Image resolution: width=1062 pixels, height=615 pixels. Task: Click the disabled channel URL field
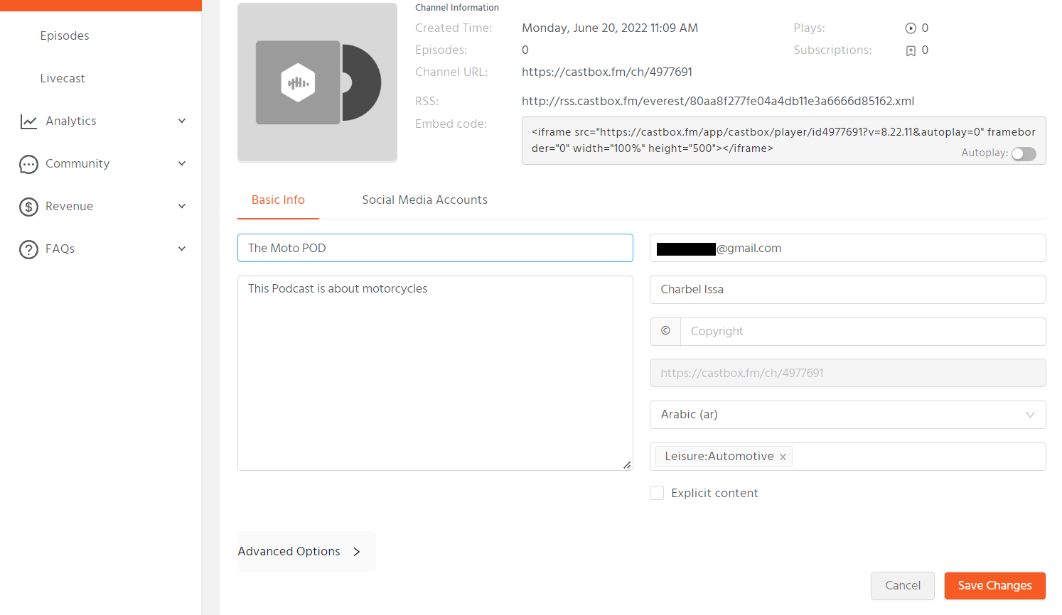pos(847,373)
